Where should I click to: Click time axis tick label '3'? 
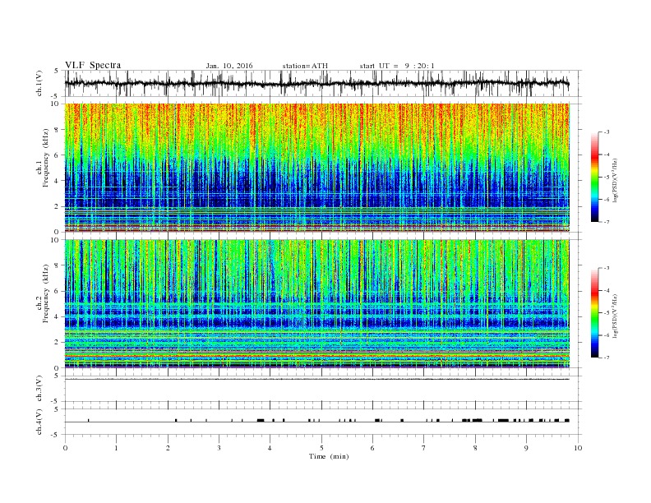219,448
